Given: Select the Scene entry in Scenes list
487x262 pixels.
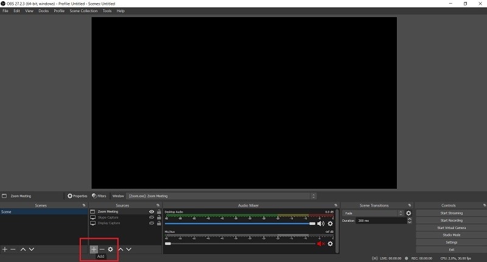Looking at the screenshot, I should coord(44,211).
